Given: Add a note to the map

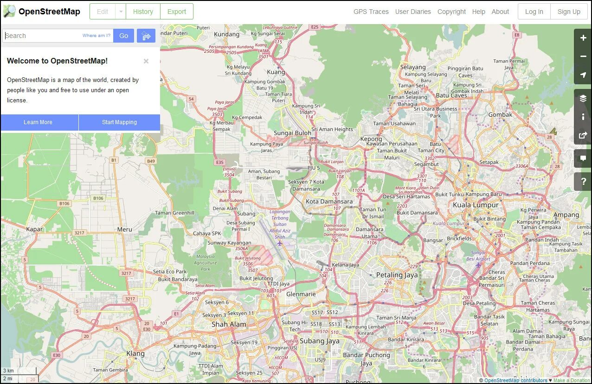Looking at the screenshot, I should (x=583, y=158).
